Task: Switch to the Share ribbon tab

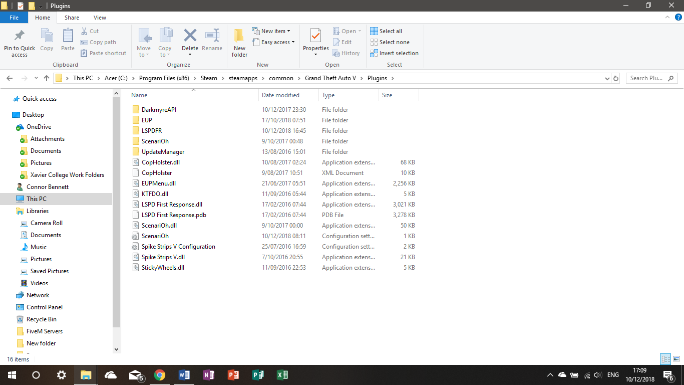Action: (72, 18)
